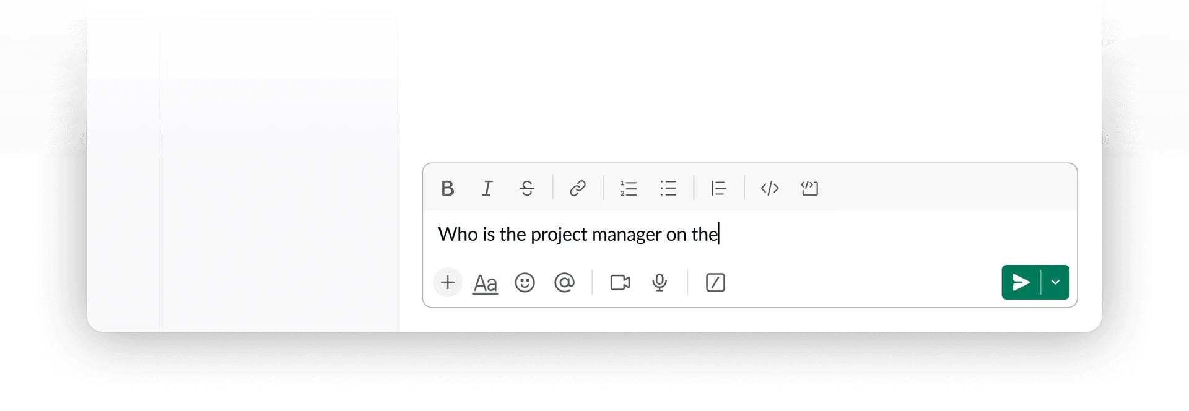The image size is (1189, 411).
Task: Open the emoji picker
Action: pyautogui.click(x=525, y=283)
